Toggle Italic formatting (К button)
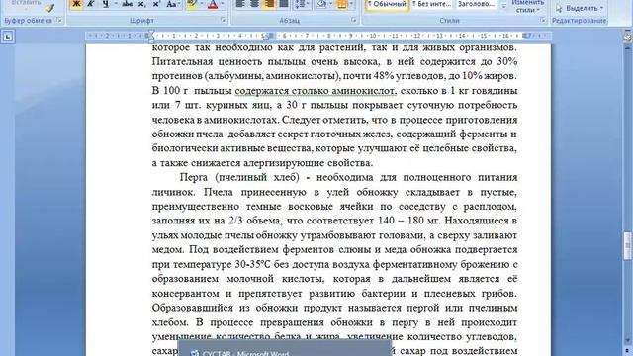Viewport: 633px width, 356px height. 90,4
